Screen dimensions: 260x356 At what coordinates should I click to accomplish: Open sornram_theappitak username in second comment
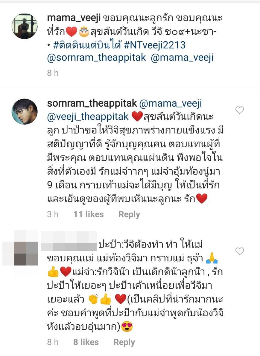point(92,103)
